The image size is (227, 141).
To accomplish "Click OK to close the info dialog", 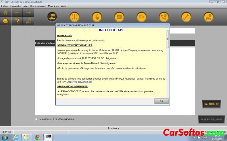I will (161, 101).
